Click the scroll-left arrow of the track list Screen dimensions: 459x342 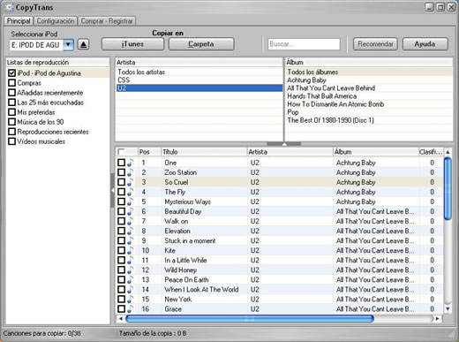point(121,318)
